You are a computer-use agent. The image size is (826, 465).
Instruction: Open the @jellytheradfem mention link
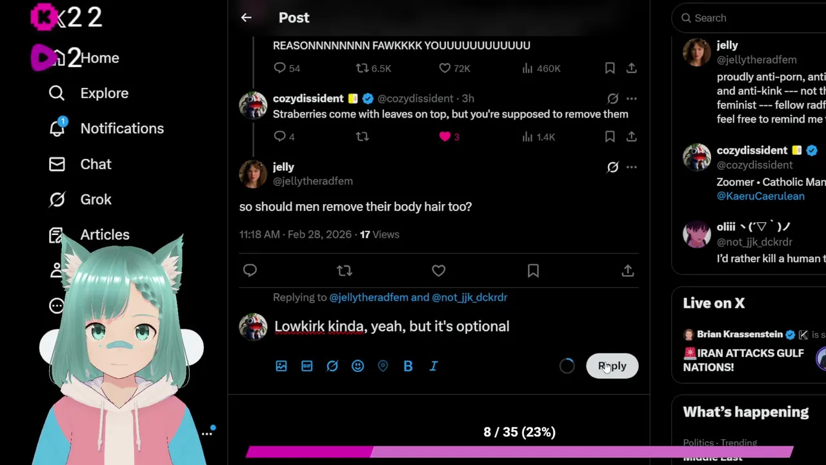click(x=369, y=298)
